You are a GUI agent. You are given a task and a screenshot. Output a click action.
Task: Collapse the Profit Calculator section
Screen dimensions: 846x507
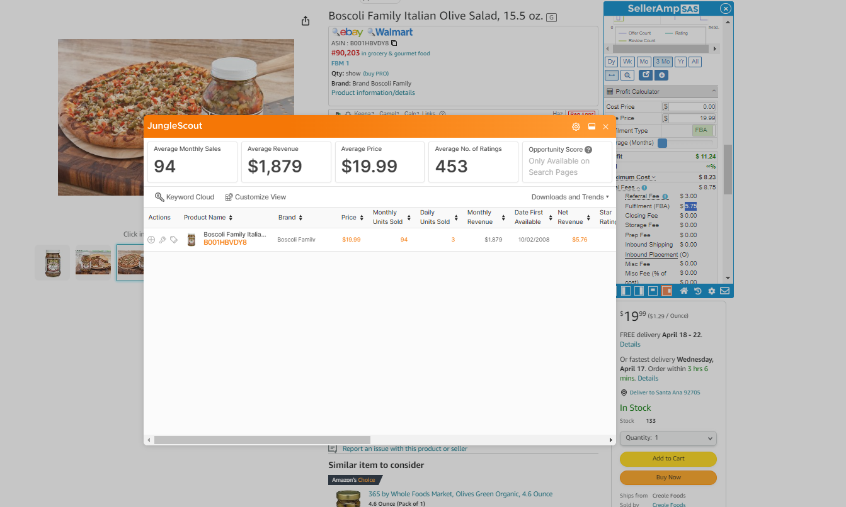coord(714,92)
